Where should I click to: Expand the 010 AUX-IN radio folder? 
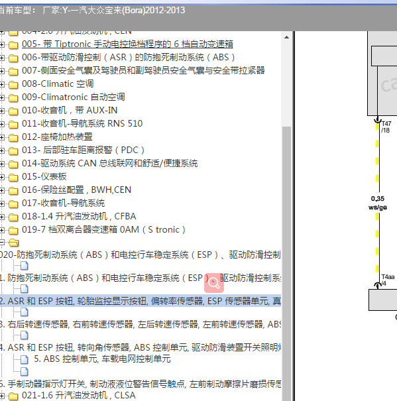pyautogui.click(x=2, y=111)
